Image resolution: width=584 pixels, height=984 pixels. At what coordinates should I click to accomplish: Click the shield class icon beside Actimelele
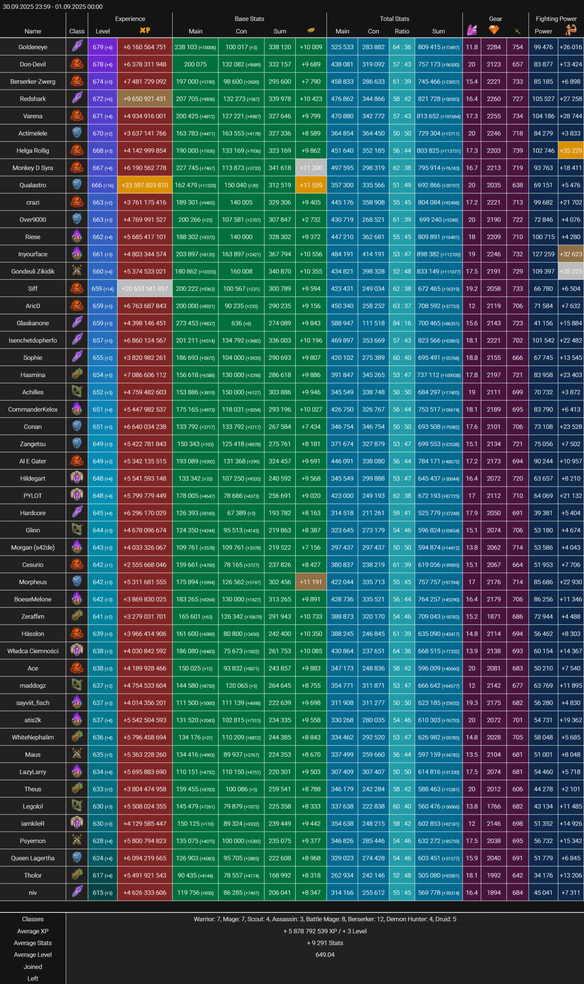(x=77, y=133)
